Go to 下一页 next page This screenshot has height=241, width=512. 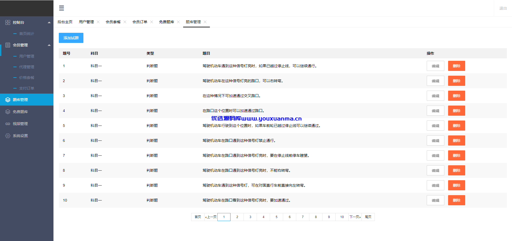coord(355,217)
